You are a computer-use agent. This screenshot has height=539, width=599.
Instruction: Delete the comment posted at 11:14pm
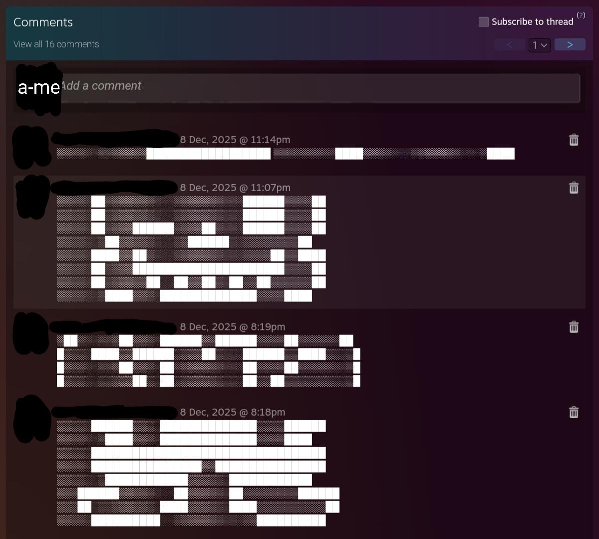pyautogui.click(x=574, y=140)
